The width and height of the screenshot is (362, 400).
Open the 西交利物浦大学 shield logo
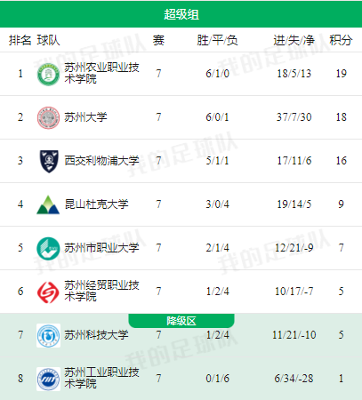(x=49, y=161)
